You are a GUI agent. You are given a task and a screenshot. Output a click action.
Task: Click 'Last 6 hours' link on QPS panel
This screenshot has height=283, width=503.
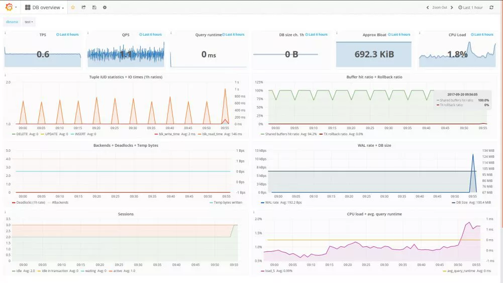[x=150, y=34]
